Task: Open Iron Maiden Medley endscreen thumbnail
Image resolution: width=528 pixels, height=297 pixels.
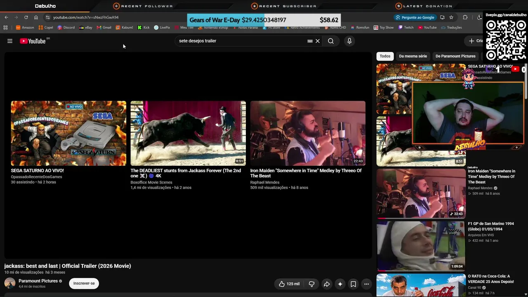Action: [x=308, y=133]
